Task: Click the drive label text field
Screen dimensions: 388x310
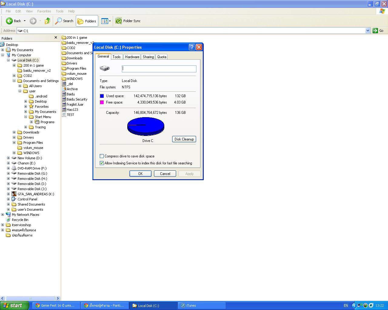Action: pyautogui.click(x=159, y=69)
